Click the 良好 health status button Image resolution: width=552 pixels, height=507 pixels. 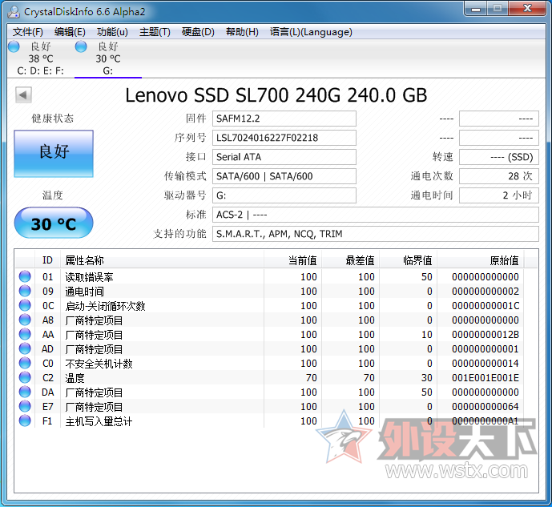(54, 154)
